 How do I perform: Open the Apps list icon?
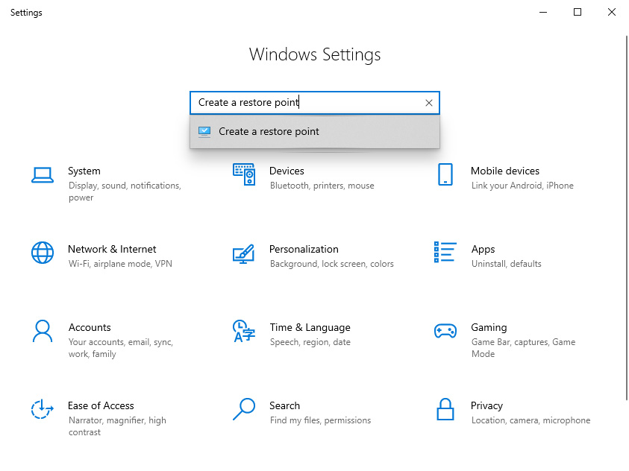point(445,252)
